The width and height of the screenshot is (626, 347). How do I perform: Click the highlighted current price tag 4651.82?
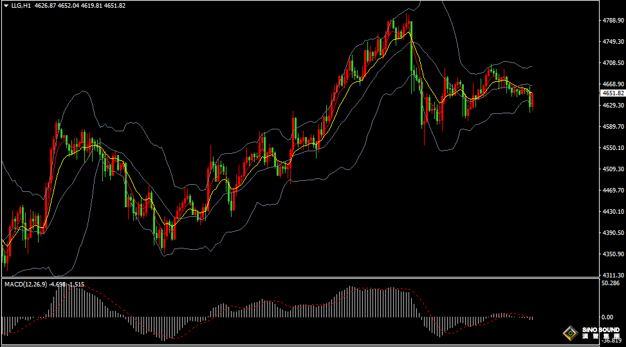point(612,93)
